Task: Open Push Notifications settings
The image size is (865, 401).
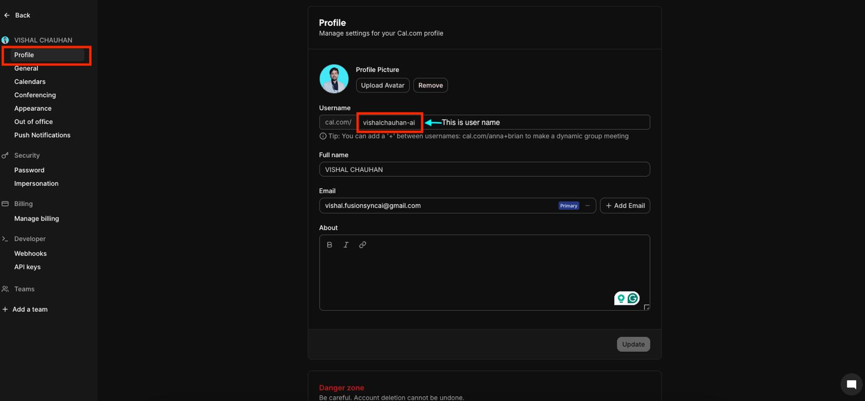Action: pyautogui.click(x=42, y=135)
